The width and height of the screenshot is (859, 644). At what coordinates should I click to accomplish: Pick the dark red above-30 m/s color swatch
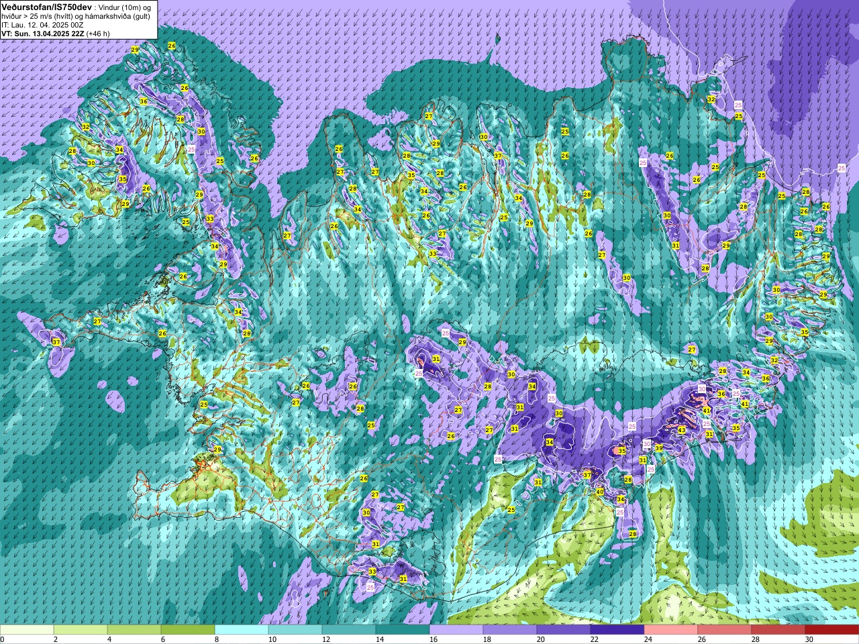(x=832, y=630)
